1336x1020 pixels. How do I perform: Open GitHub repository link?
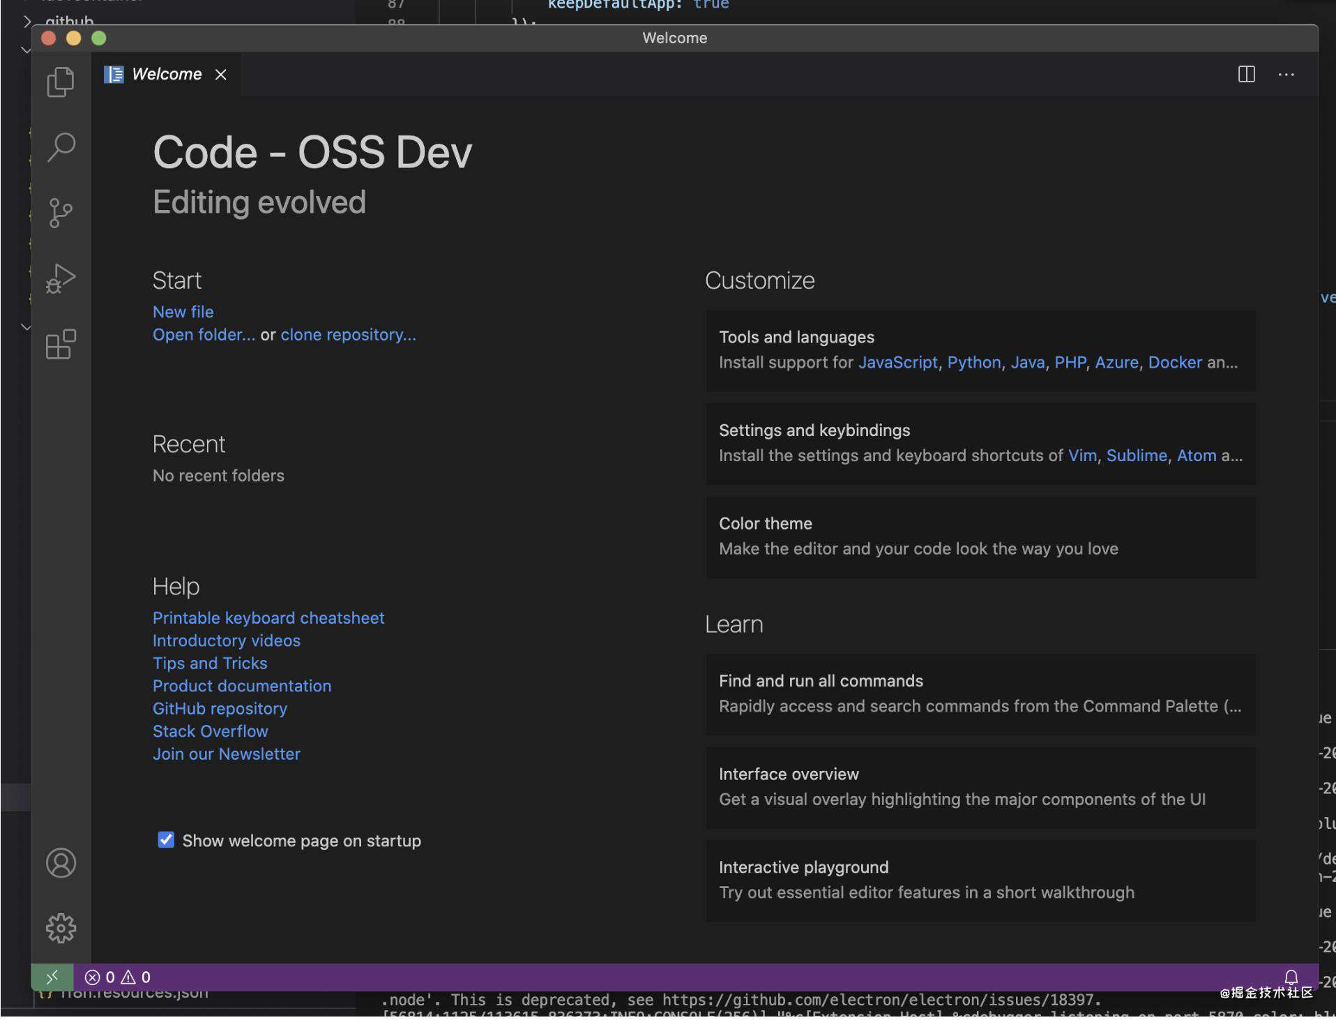pyautogui.click(x=220, y=709)
